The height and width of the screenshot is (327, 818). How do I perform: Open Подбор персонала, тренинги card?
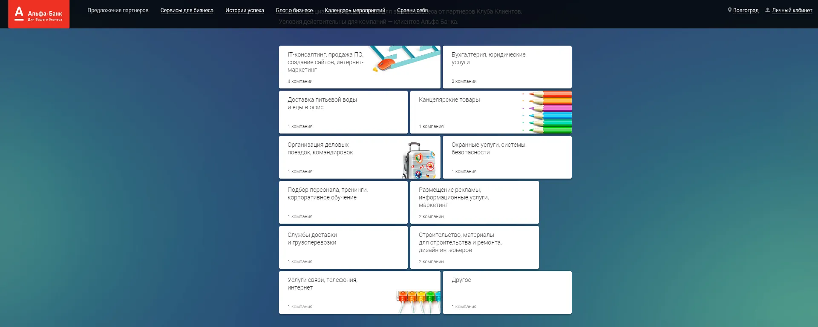point(343,202)
